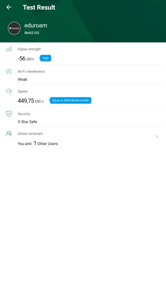Click the blue High signal badge

coord(45,58)
